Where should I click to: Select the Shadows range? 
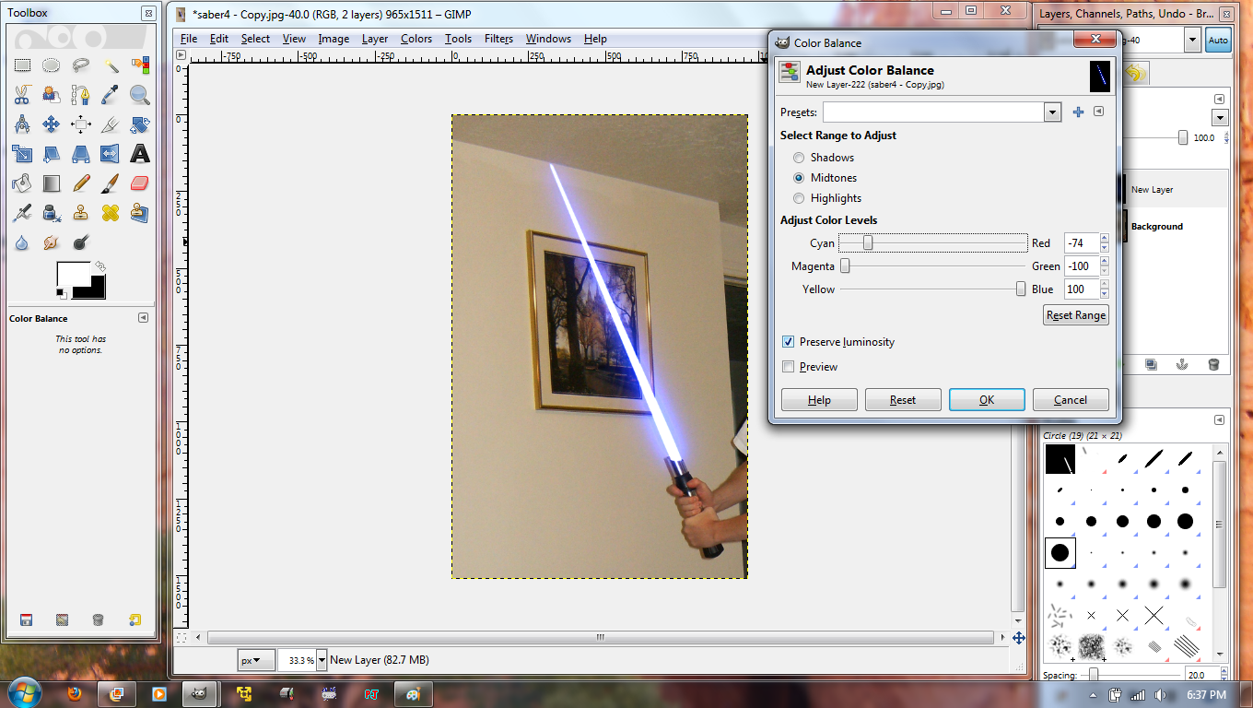[799, 158]
